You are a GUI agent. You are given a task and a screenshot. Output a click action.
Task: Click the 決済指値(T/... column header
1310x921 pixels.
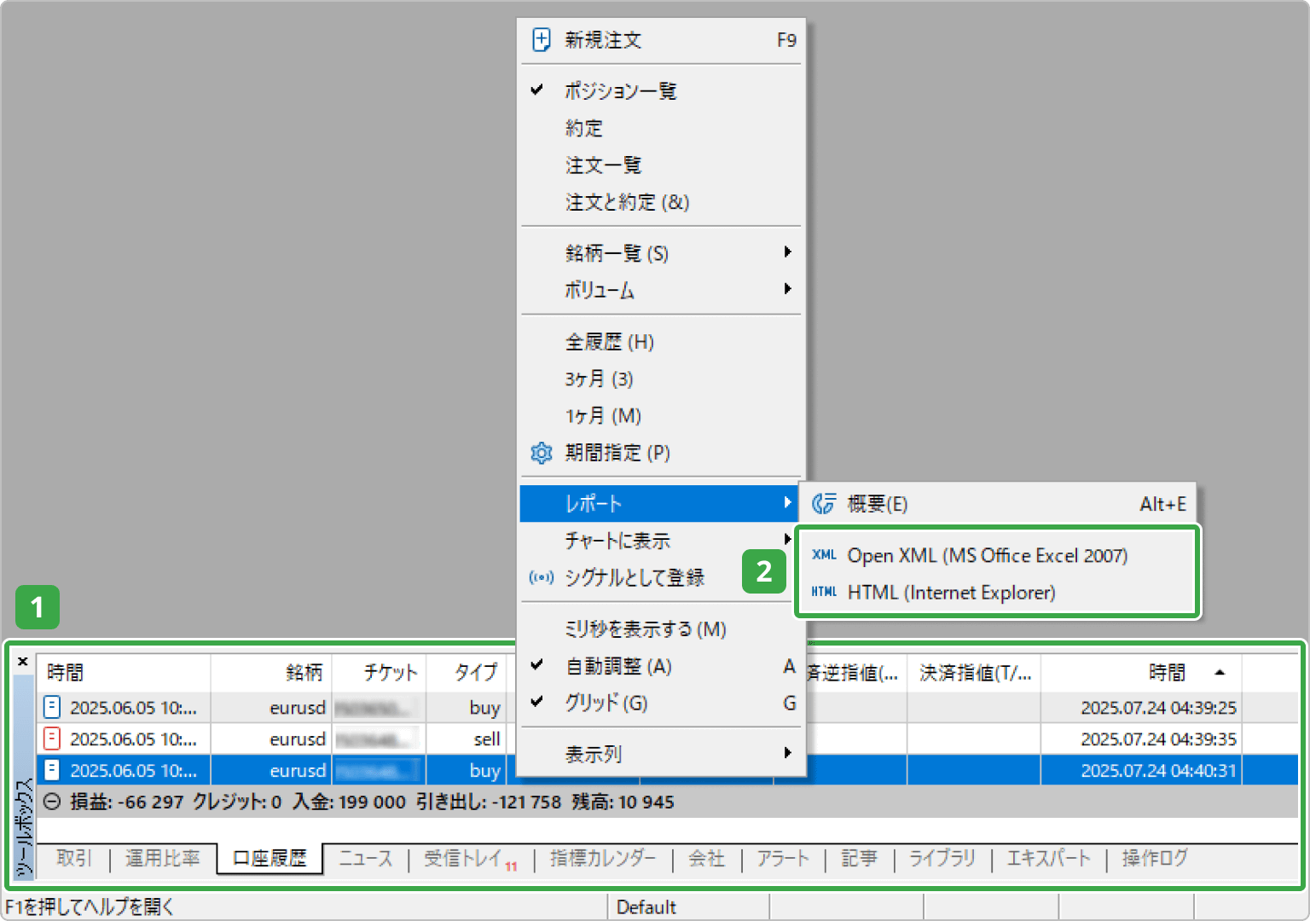click(x=974, y=673)
